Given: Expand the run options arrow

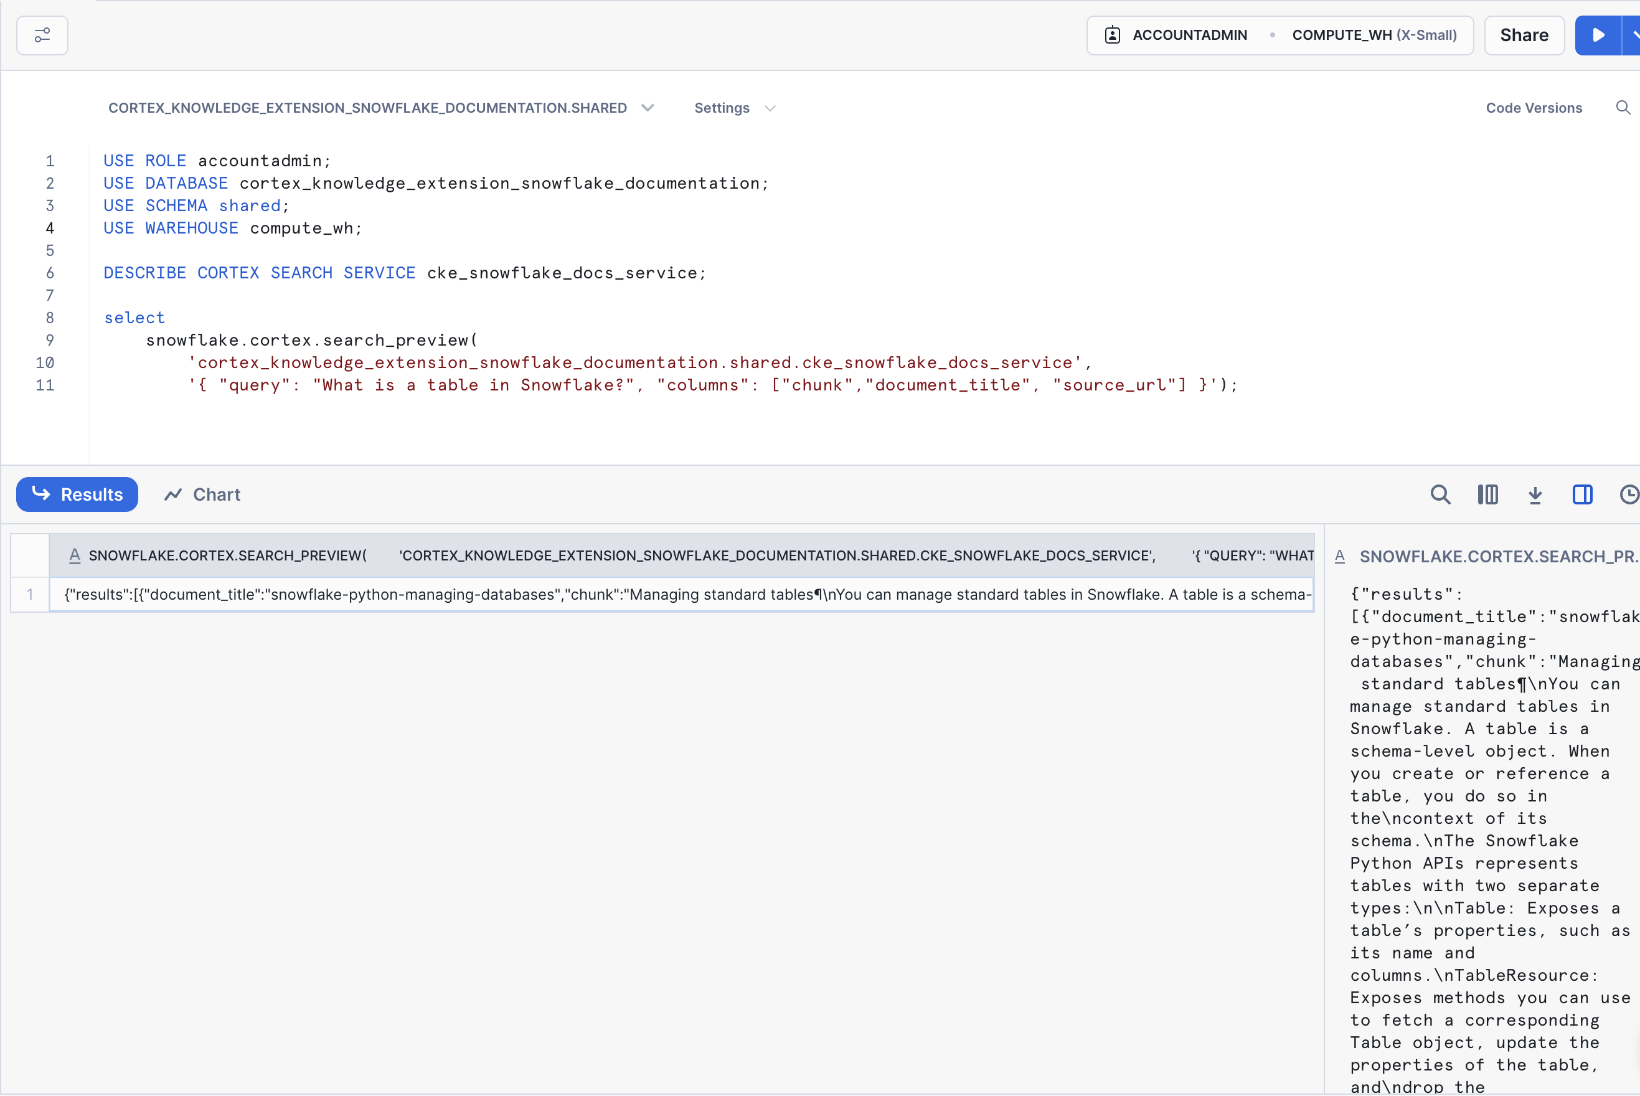Looking at the screenshot, I should [x=1633, y=35].
